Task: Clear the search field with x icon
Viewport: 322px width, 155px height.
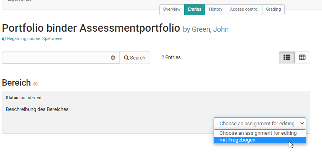Action: coord(113,58)
